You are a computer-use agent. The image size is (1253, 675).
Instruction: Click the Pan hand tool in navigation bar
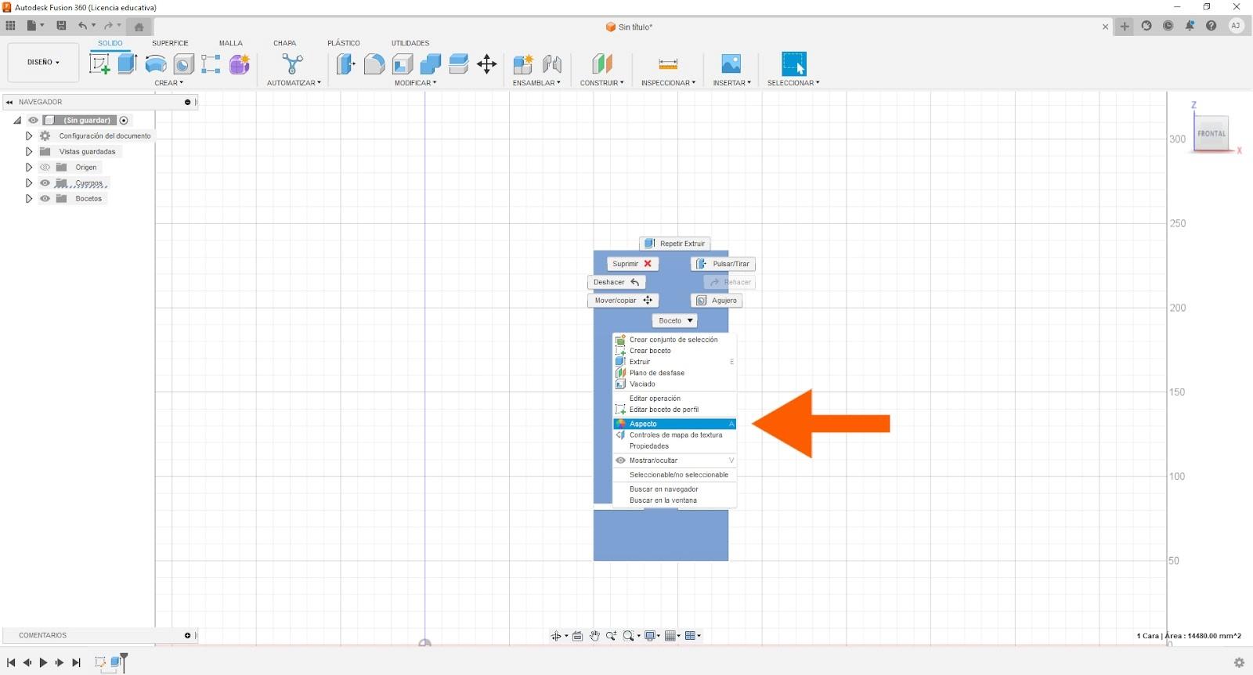[594, 636]
